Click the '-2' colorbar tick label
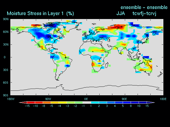The width and height of the screenshot is (170, 127). (x=75, y=106)
